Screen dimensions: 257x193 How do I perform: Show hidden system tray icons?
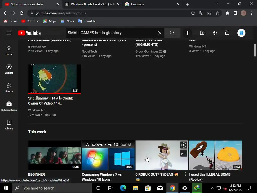click(x=212, y=188)
